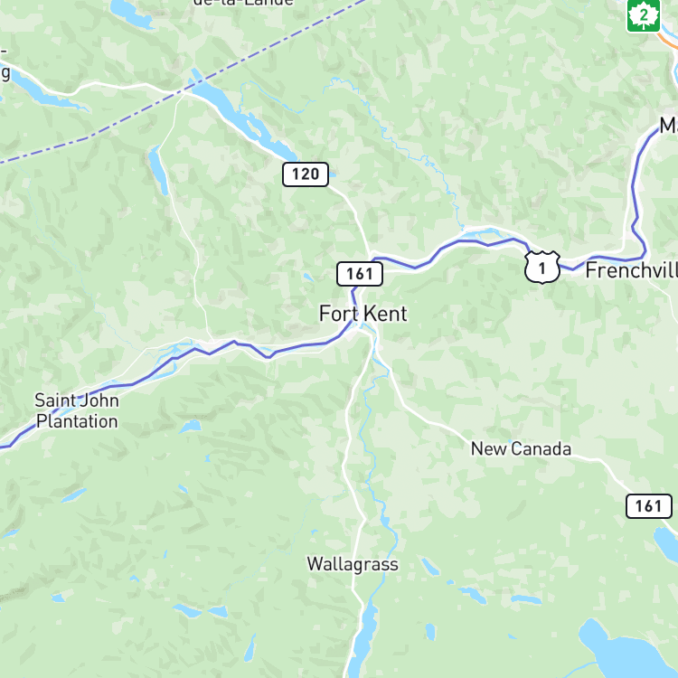The height and width of the screenshot is (678, 678).
Task: Select the Route 161 shield beside Fort Kent
Action: click(x=360, y=274)
